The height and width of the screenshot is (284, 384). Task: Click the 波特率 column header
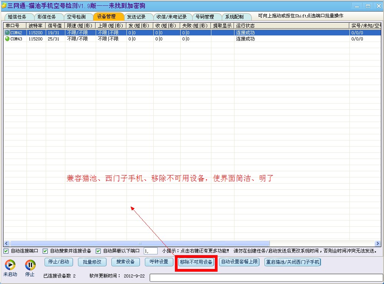tap(36, 26)
